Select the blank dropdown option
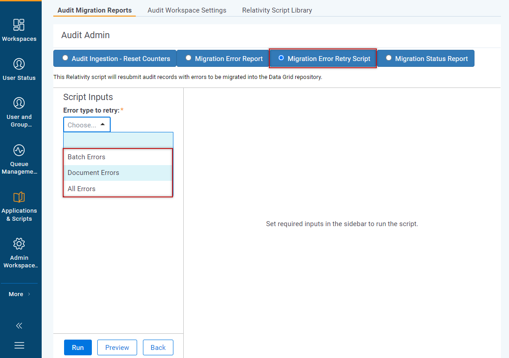This screenshot has width=509, height=358. pos(118,140)
